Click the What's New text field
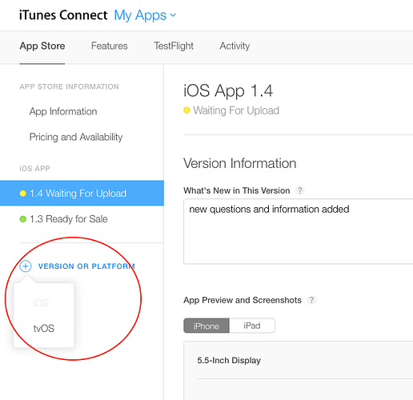 [299, 231]
